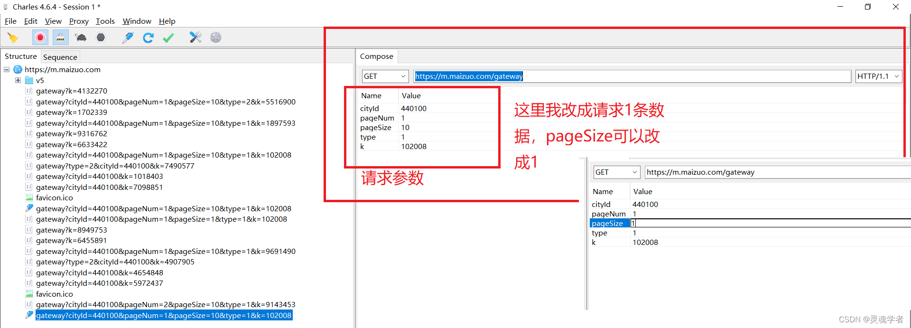The height and width of the screenshot is (328, 911).
Task: Click the Repeat refresh arrow icon
Action: pos(148,37)
